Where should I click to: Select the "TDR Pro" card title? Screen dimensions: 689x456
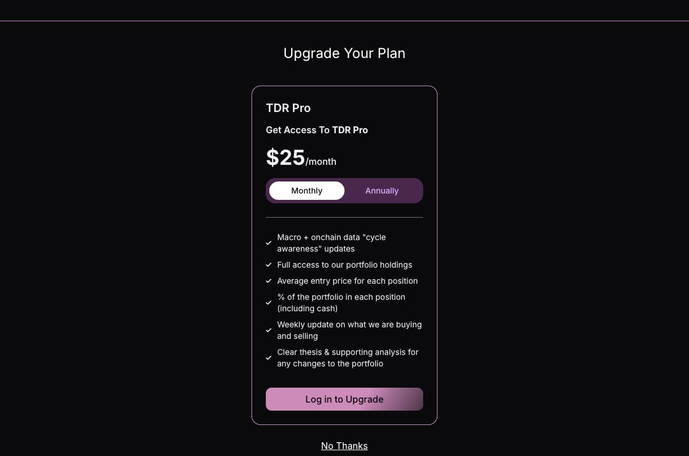[x=288, y=108]
